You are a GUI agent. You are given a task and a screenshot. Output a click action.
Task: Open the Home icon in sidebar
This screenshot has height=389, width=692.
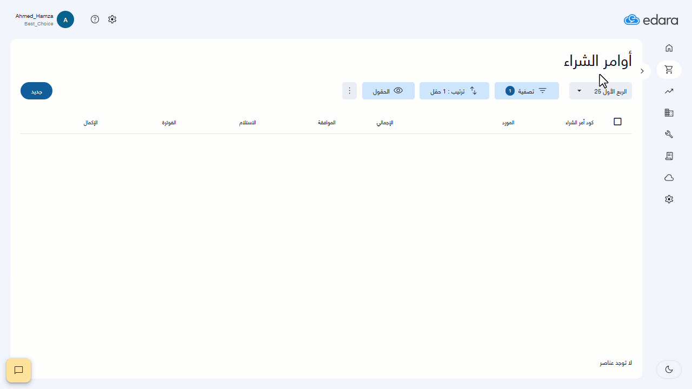669,48
